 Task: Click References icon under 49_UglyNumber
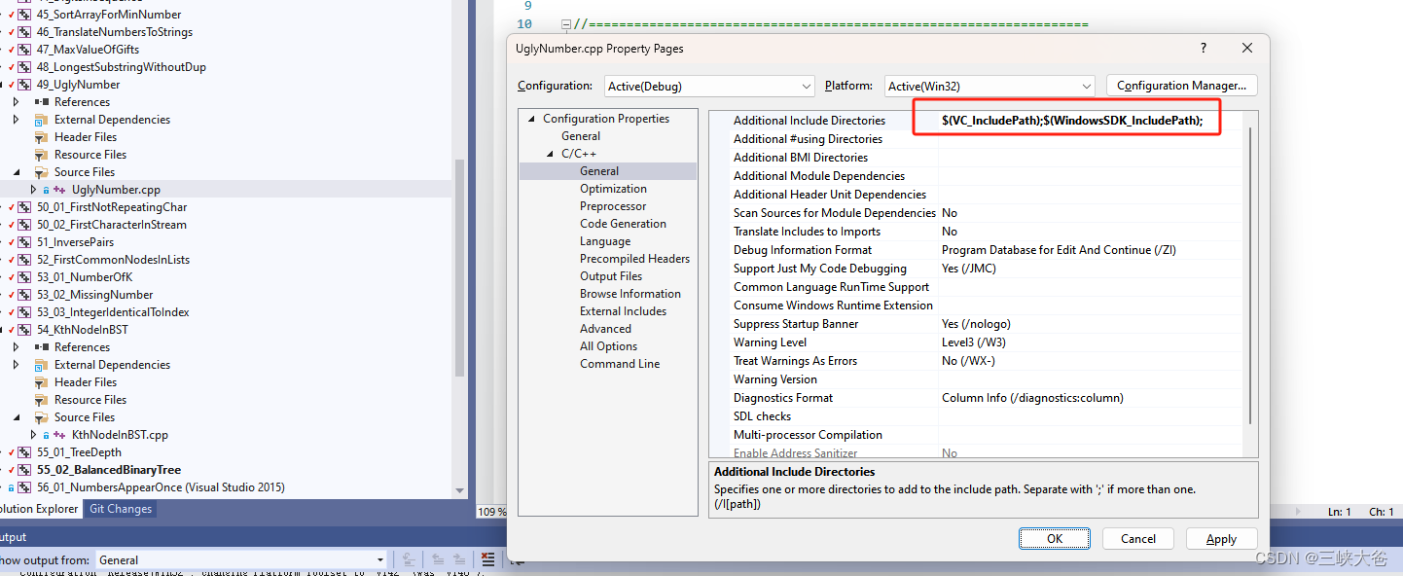click(x=42, y=102)
